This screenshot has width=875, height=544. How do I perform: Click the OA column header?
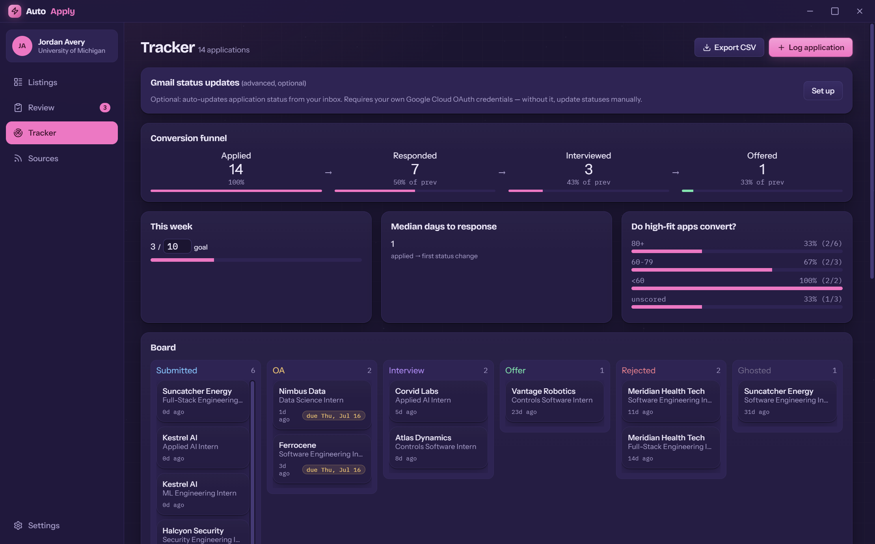(x=322, y=370)
